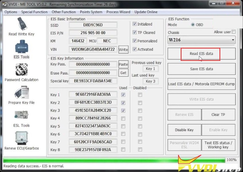Click the Clear TP button
Image resolution: width=243 pixels, height=172 pixels.
point(218,114)
